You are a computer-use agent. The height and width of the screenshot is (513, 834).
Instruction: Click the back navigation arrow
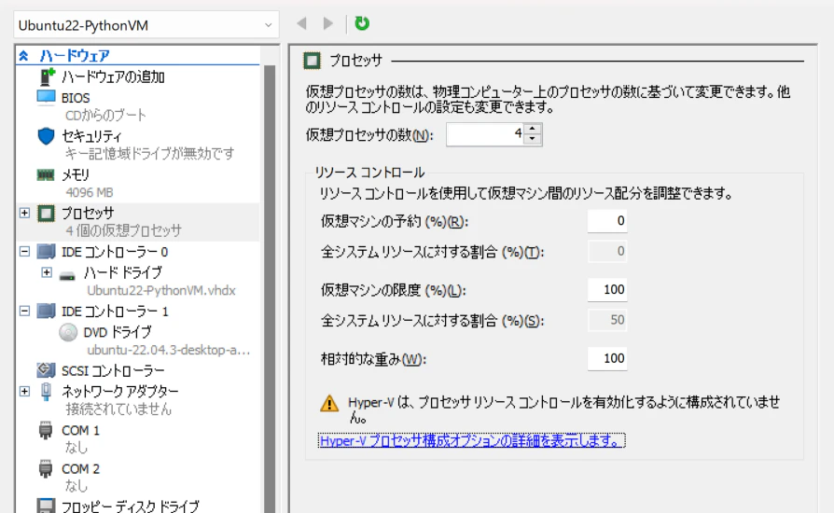(301, 23)
